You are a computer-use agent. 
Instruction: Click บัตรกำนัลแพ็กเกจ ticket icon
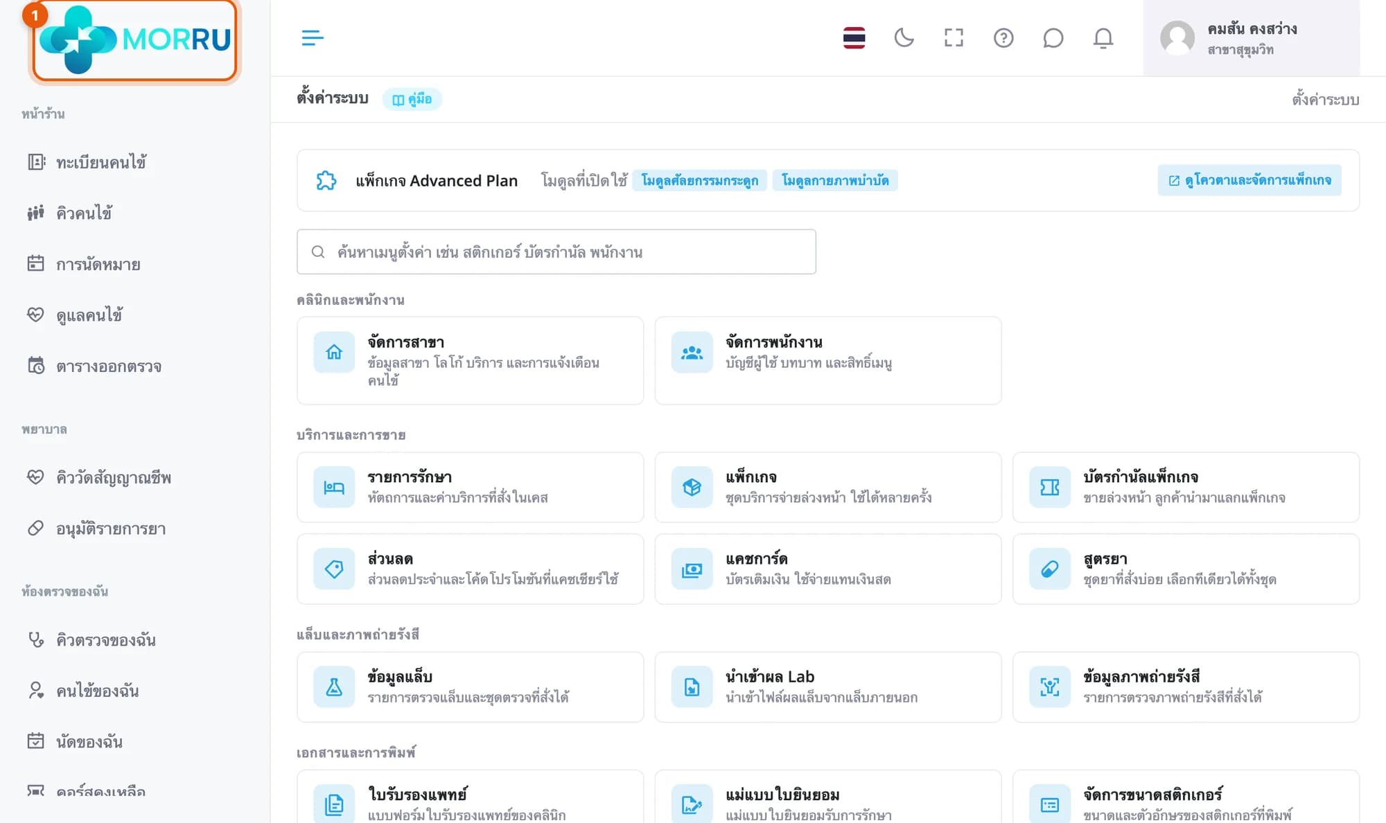point(1050,487)
